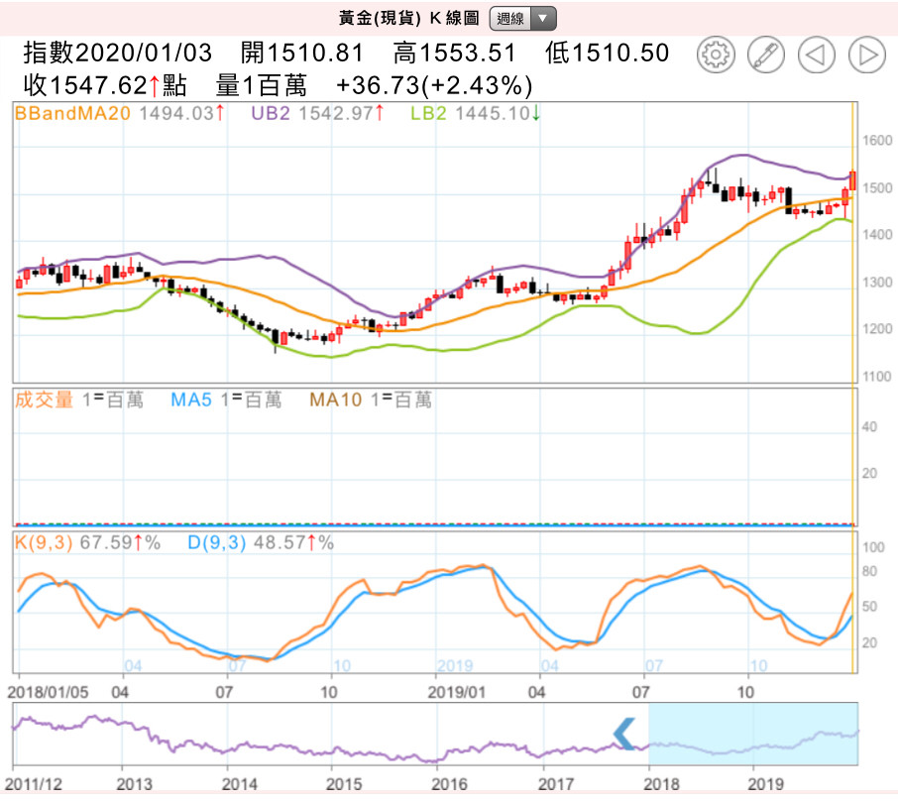Image resolution: width=898 pixels, height=802 pixels.
Task: Click the previous (left triangle) arrow icon
Action: (x=816, y=55)
